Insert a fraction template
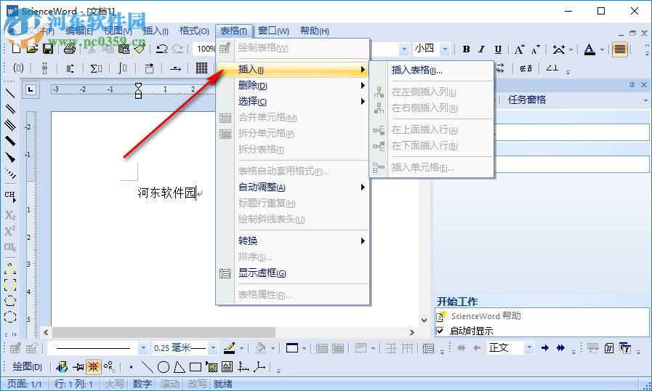Image resolution: width=652 pixels, height=391 pixels. [x=45, y=68]
